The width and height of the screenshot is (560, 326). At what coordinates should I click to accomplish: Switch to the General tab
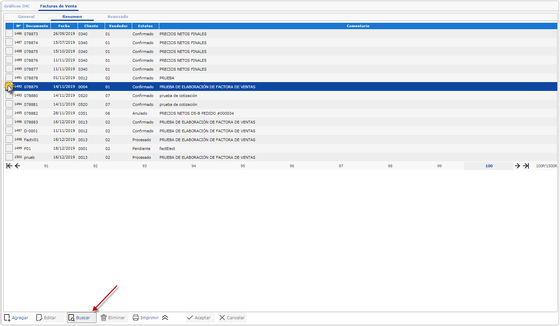pos(26,17)
